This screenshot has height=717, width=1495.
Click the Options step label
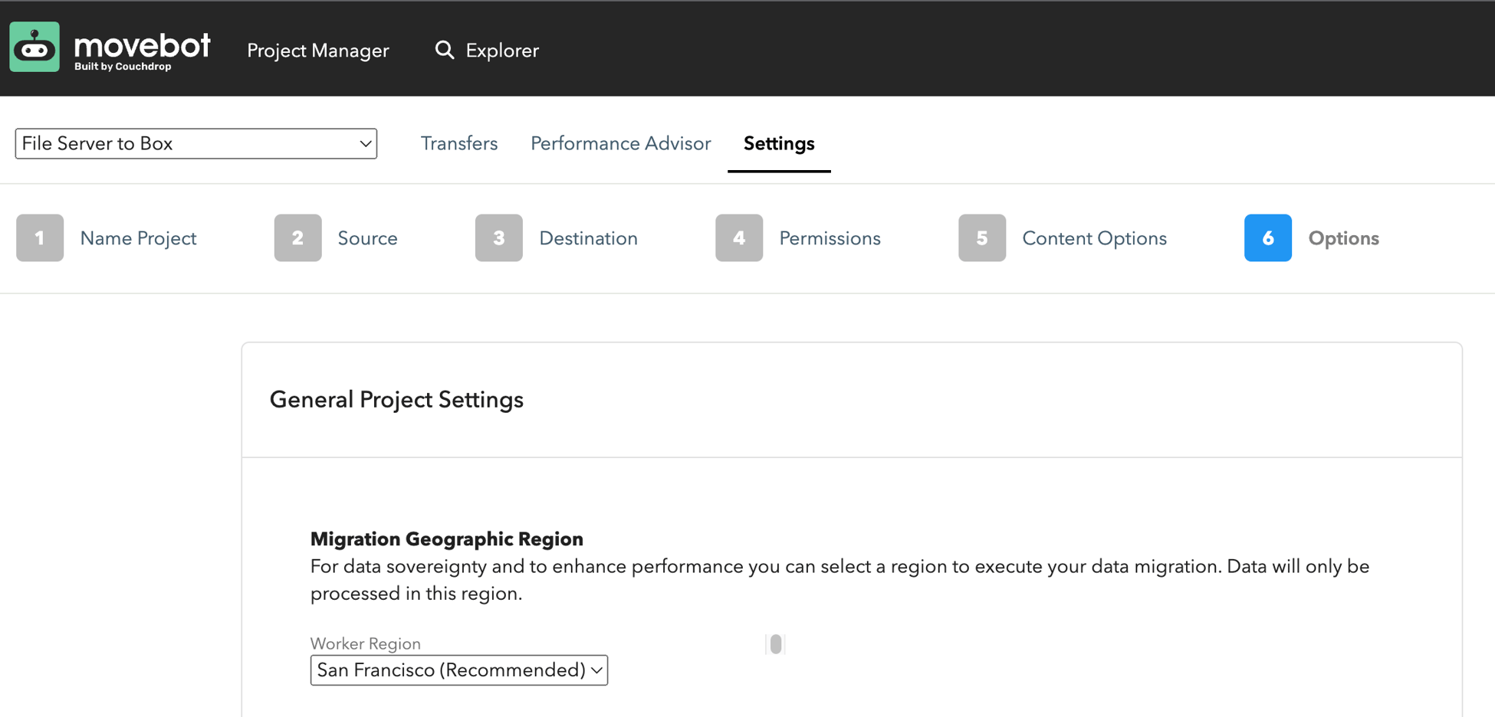pyautogui.click(x=1343, y=237)
